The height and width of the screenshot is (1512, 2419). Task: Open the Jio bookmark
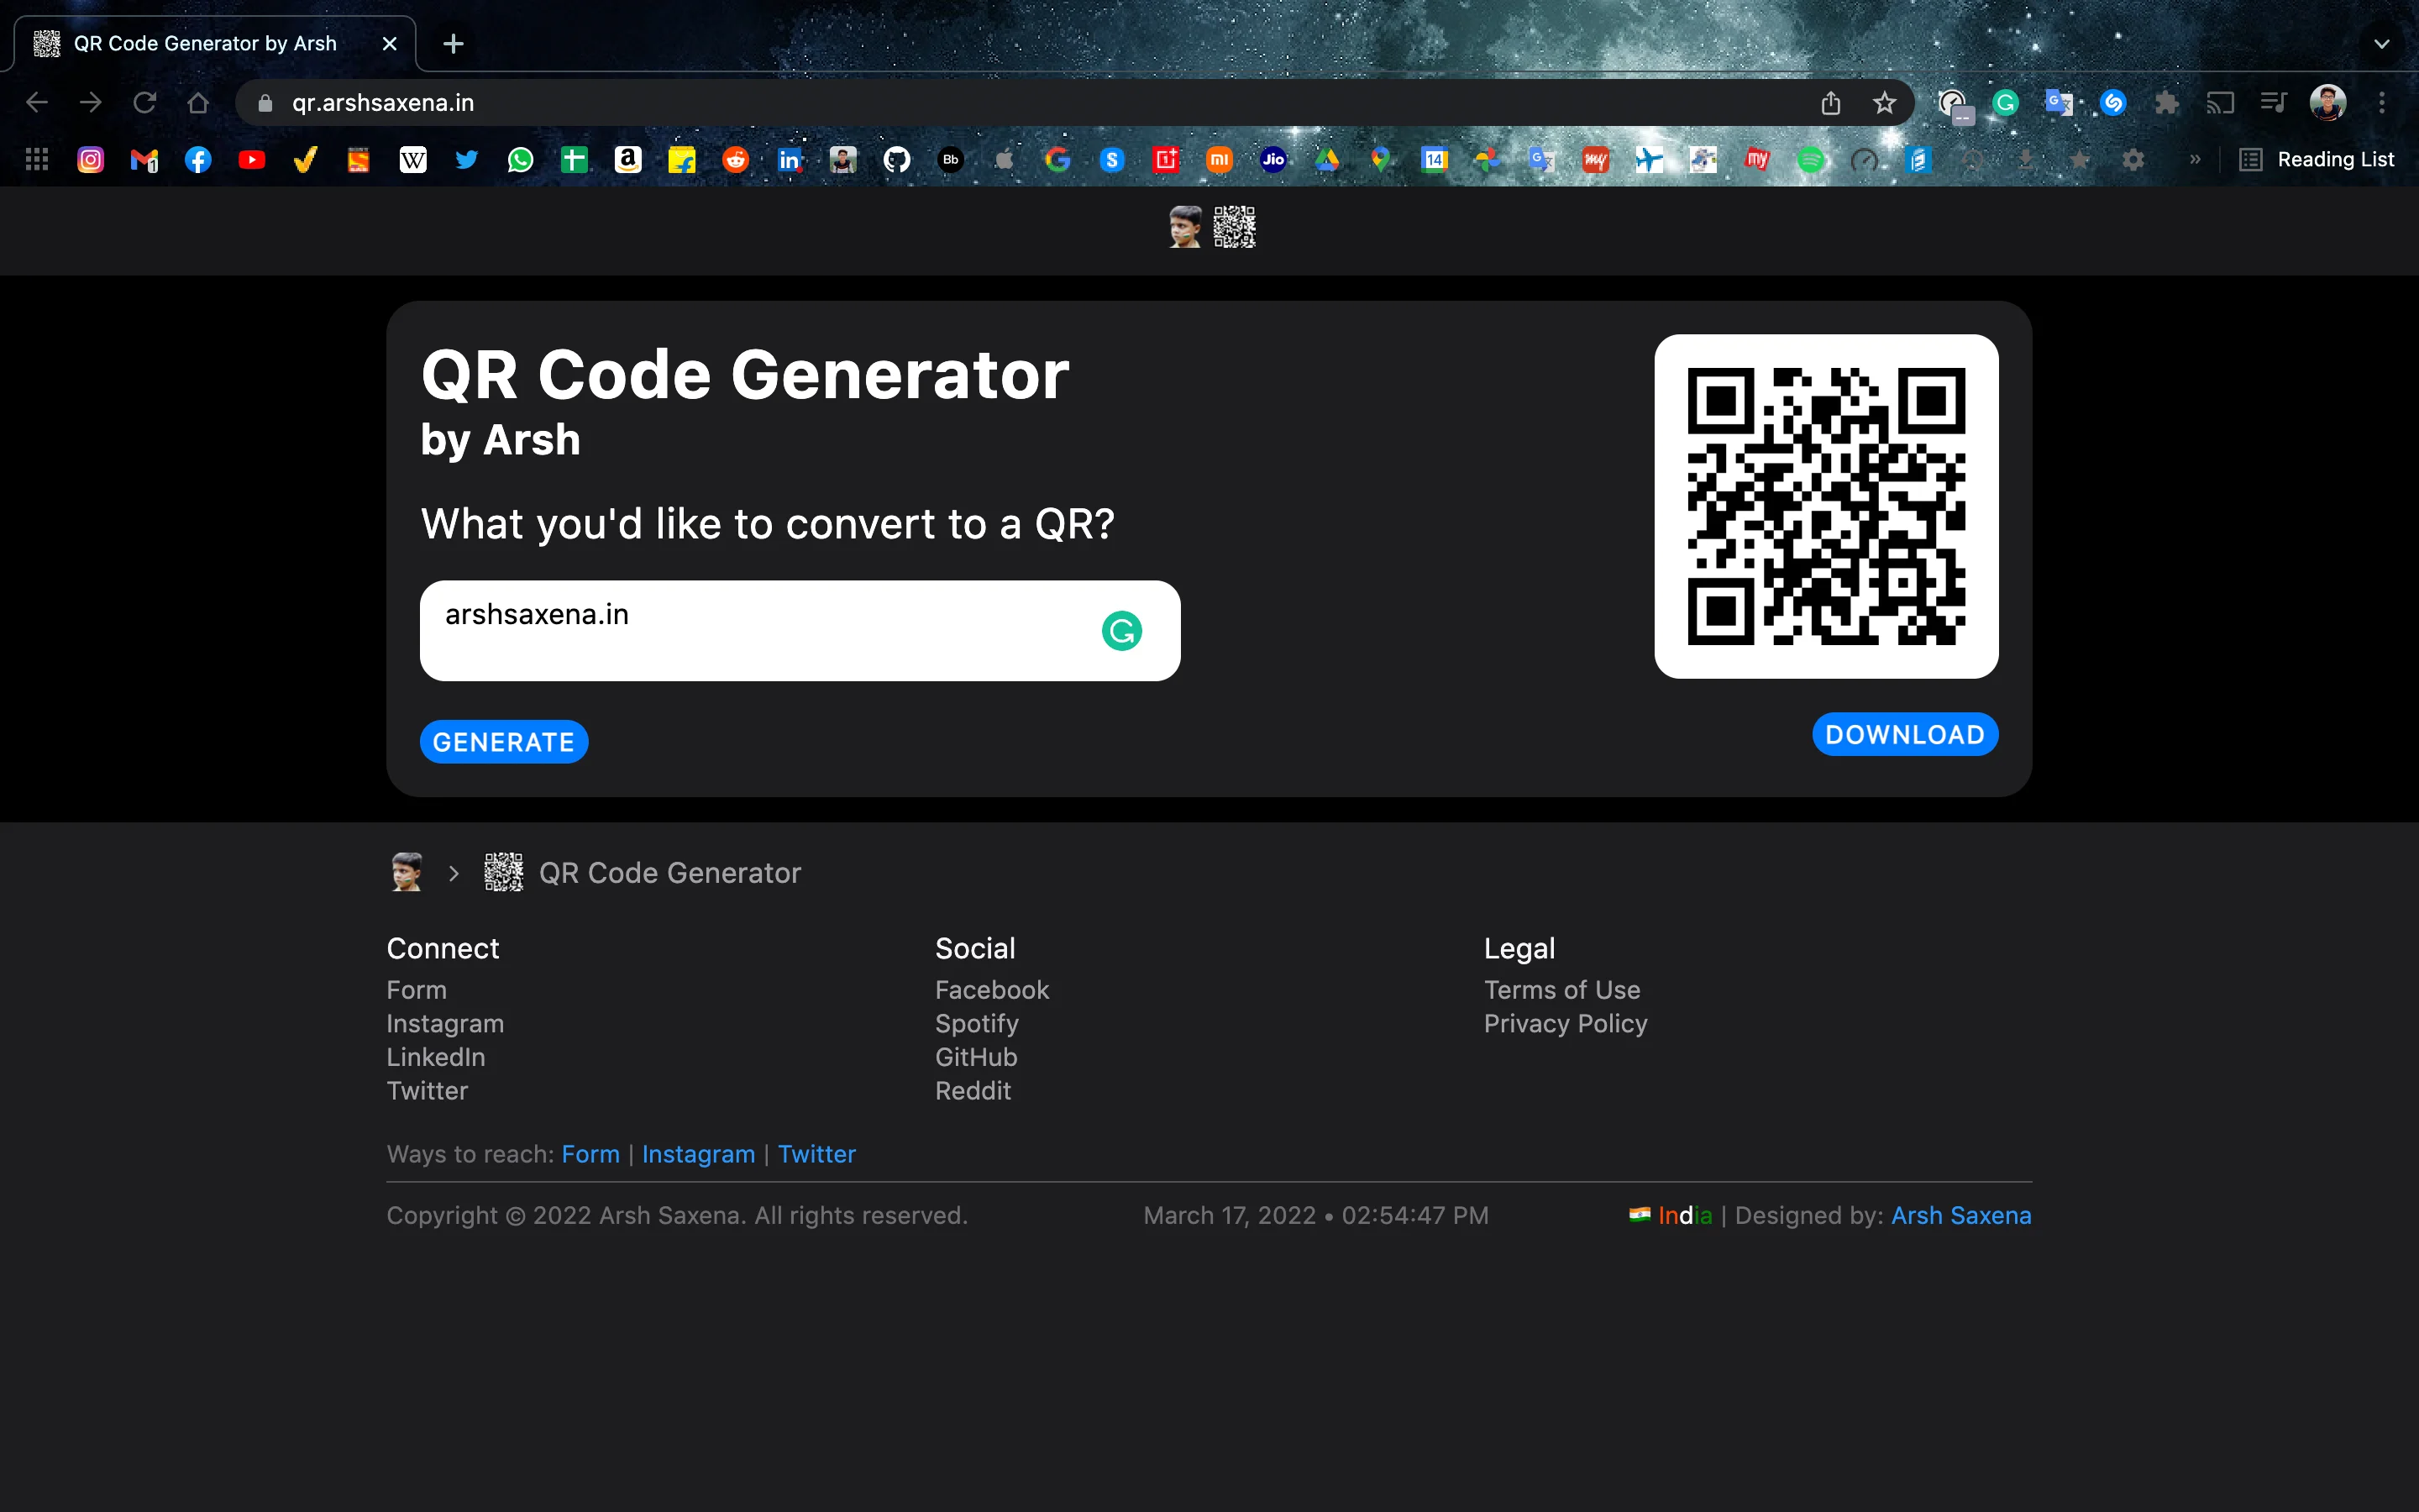[1273, 160]
